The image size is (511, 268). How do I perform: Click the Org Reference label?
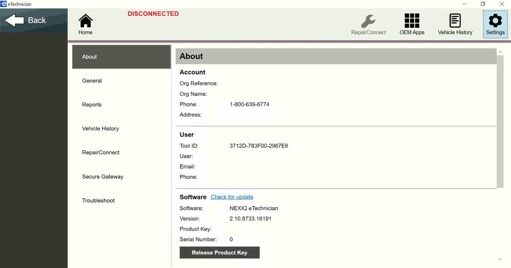pyautogui.click(x=199, y=84)
